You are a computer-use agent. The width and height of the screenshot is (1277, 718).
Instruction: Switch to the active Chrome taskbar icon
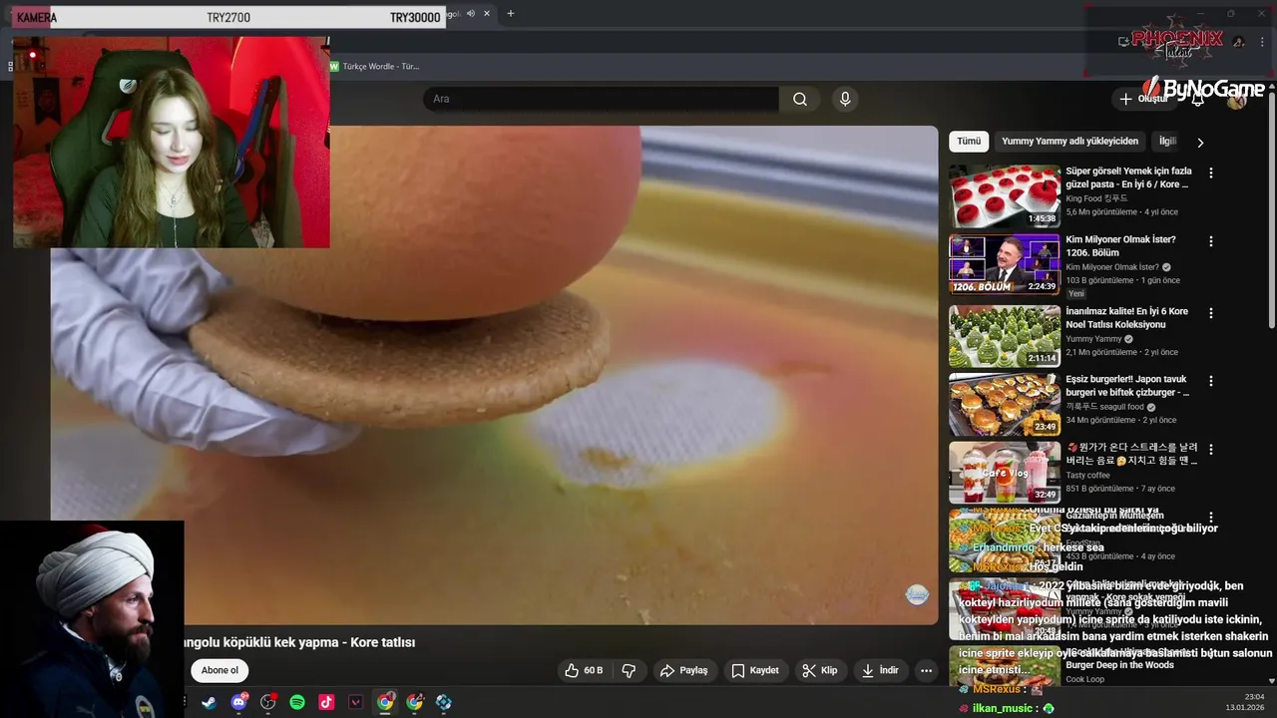(385, 702)
